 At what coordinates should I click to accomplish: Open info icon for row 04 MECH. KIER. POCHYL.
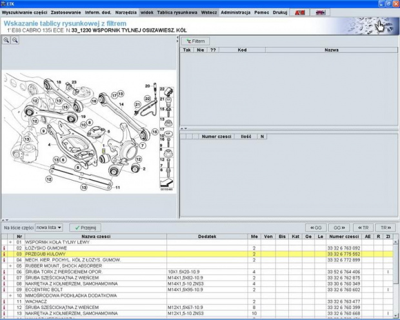[4, 260]
